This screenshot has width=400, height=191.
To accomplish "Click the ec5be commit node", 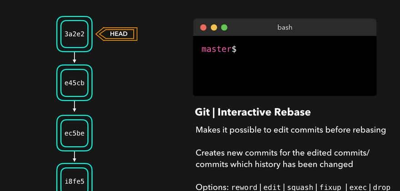I will point(75,133).
